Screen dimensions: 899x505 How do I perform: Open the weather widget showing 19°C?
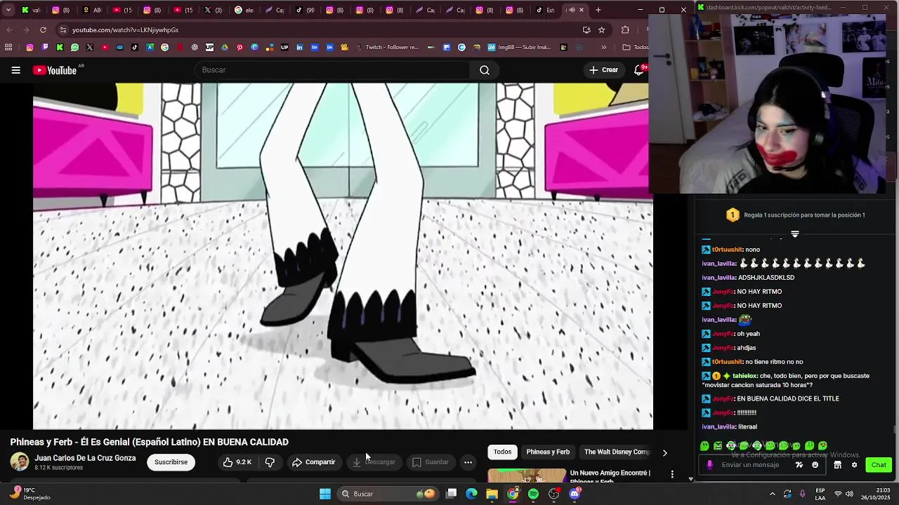point(31,494)
